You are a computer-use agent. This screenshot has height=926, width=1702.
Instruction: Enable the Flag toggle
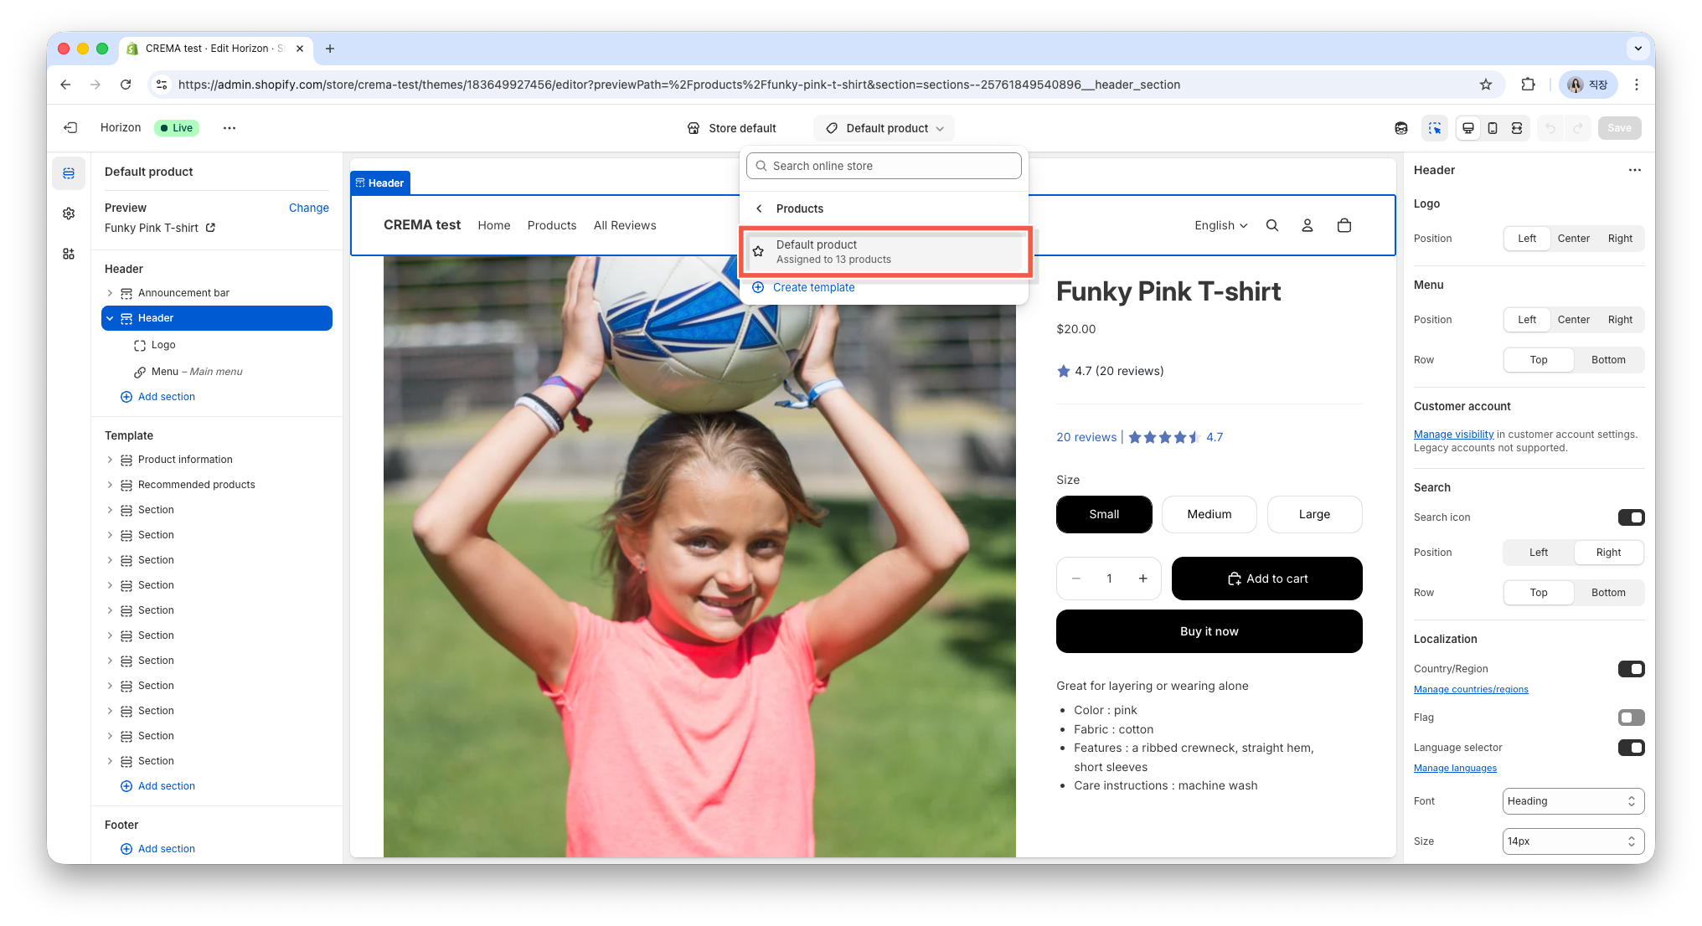[1631, 718]
